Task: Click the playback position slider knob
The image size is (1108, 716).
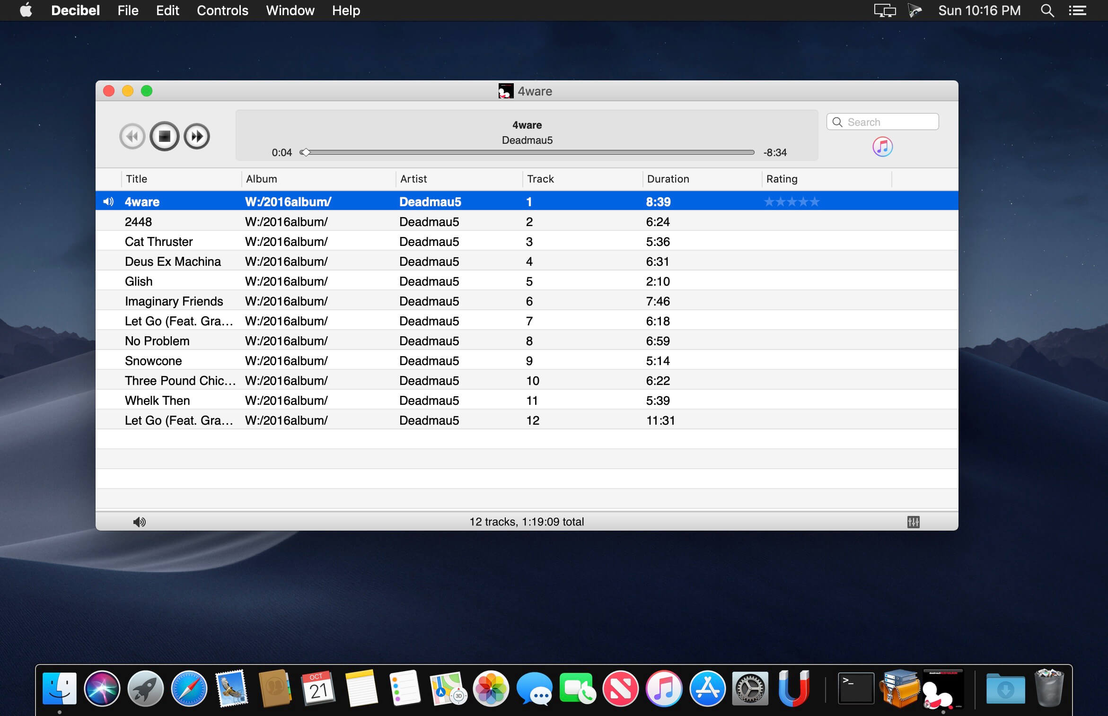Action: (306, 152)
